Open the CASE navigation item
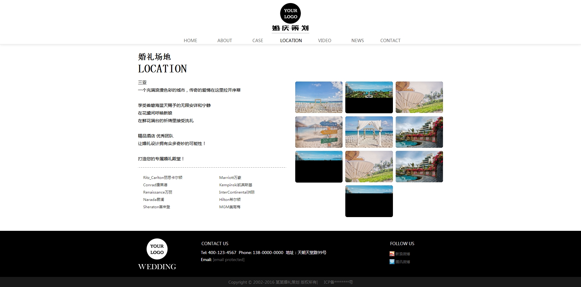The image size is (581, 287). (257, 41)
